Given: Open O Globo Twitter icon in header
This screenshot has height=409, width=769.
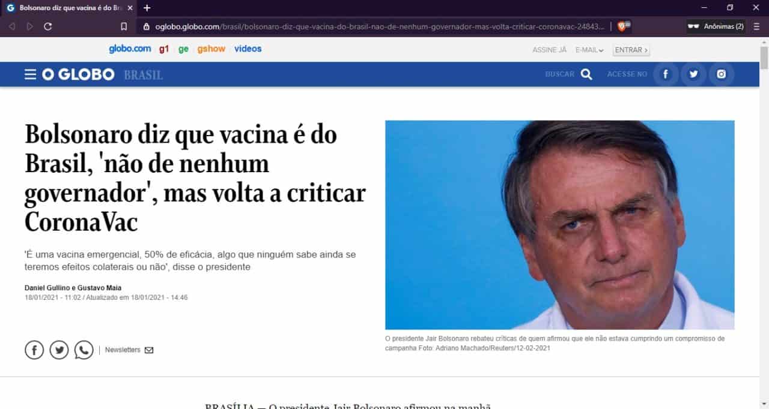Looking at the screenshot, I should (x=693, y=74).
